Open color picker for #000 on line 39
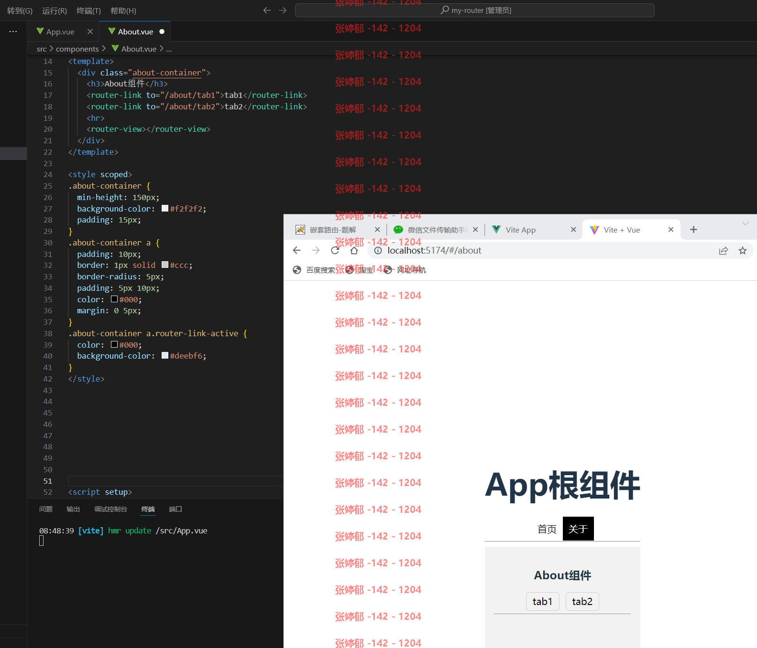The height and width of the screenshot is (648, 757). click(114, 344)
